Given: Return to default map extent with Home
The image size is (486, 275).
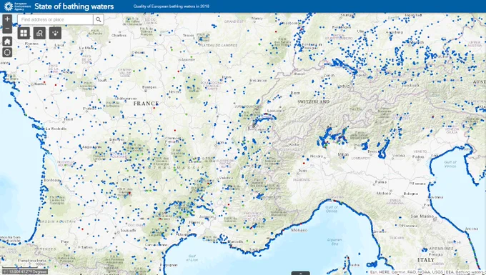Looking at the screenshot, I should point(7,41).
